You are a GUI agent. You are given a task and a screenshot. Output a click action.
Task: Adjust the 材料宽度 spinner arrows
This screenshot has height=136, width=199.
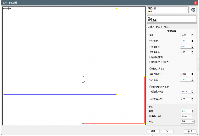192,41
